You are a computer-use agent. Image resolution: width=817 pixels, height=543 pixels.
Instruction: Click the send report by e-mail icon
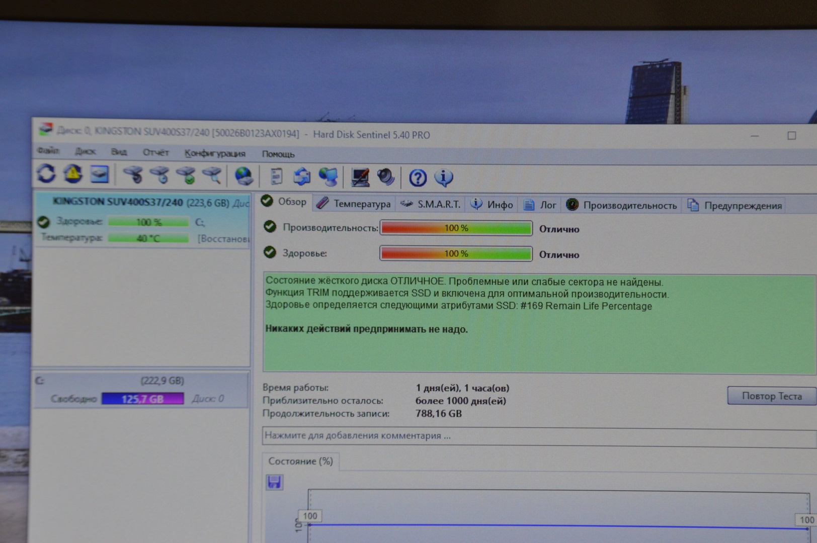[x=302, y=176]
